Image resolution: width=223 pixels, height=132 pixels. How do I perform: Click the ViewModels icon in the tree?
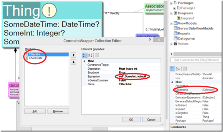click(176, 23)
